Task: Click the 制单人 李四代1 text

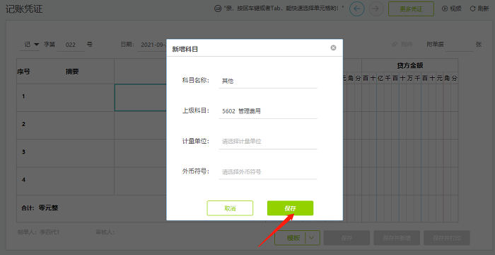Action: tap(38, 232)
